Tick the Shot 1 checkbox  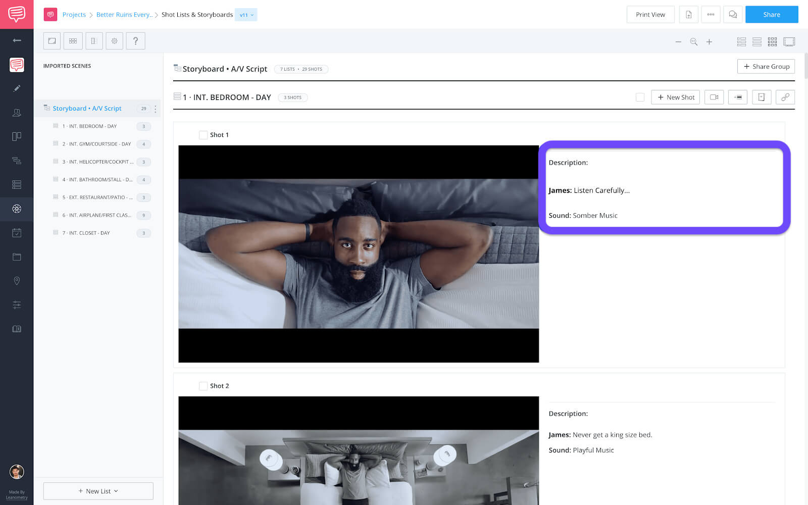click(203, 135)
